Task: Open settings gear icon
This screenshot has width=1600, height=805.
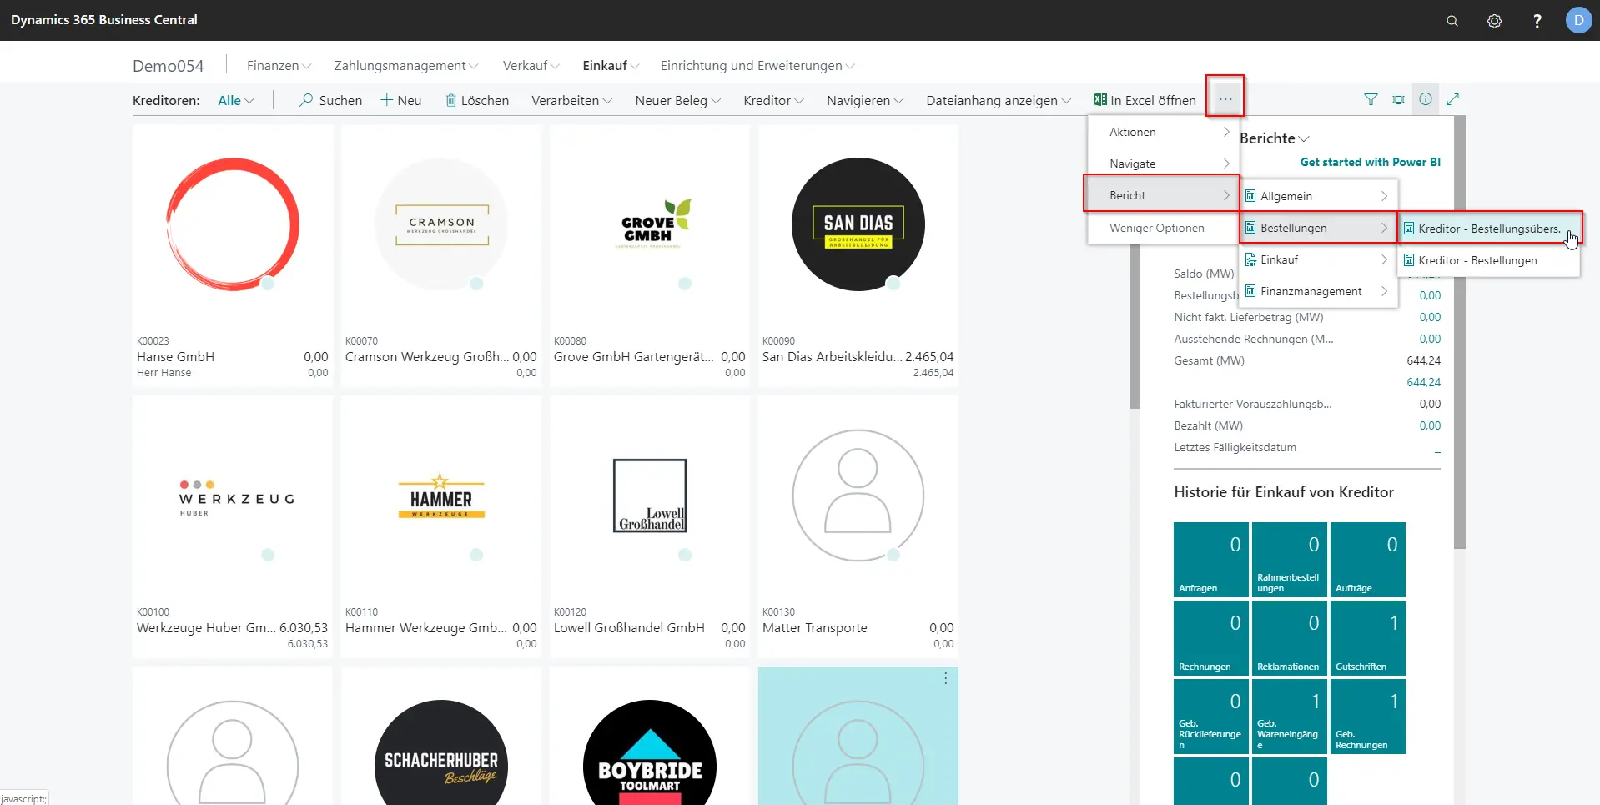Action: point(1495,21)
